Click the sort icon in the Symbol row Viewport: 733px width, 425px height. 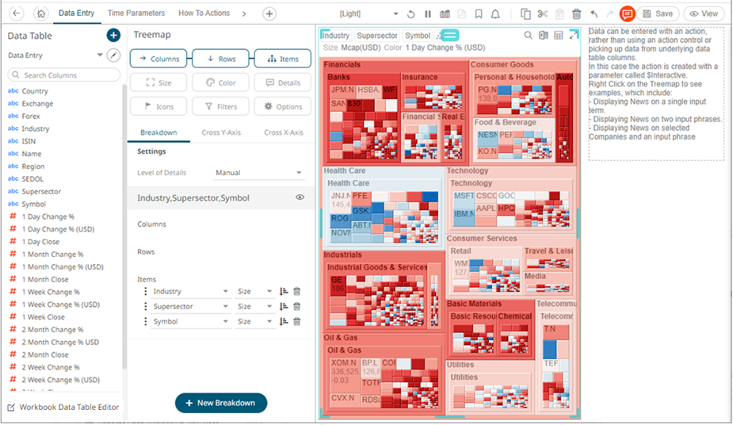[x=284, y=321]
